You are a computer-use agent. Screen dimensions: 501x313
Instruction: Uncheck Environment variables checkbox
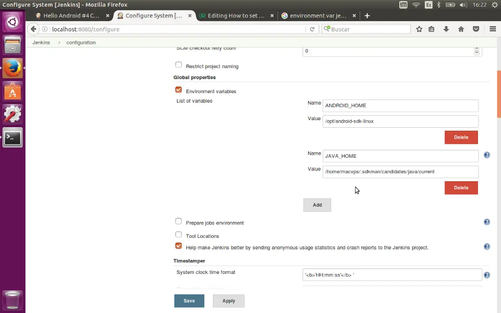tap(179, 90)
